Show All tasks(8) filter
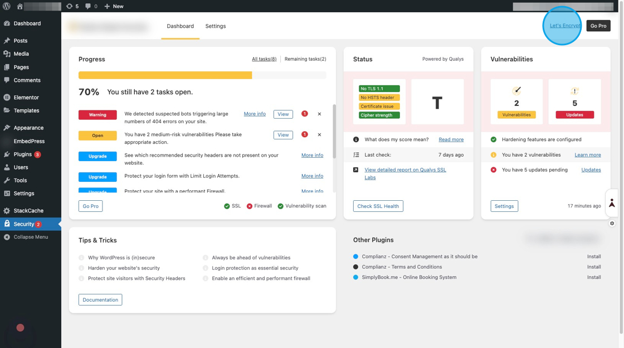Screen dimensions: 624x348 (x=264, y=59)
